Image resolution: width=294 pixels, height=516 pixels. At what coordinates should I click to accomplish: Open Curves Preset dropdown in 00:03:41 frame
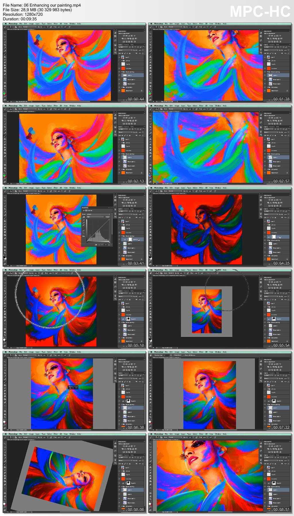point(98,214)
